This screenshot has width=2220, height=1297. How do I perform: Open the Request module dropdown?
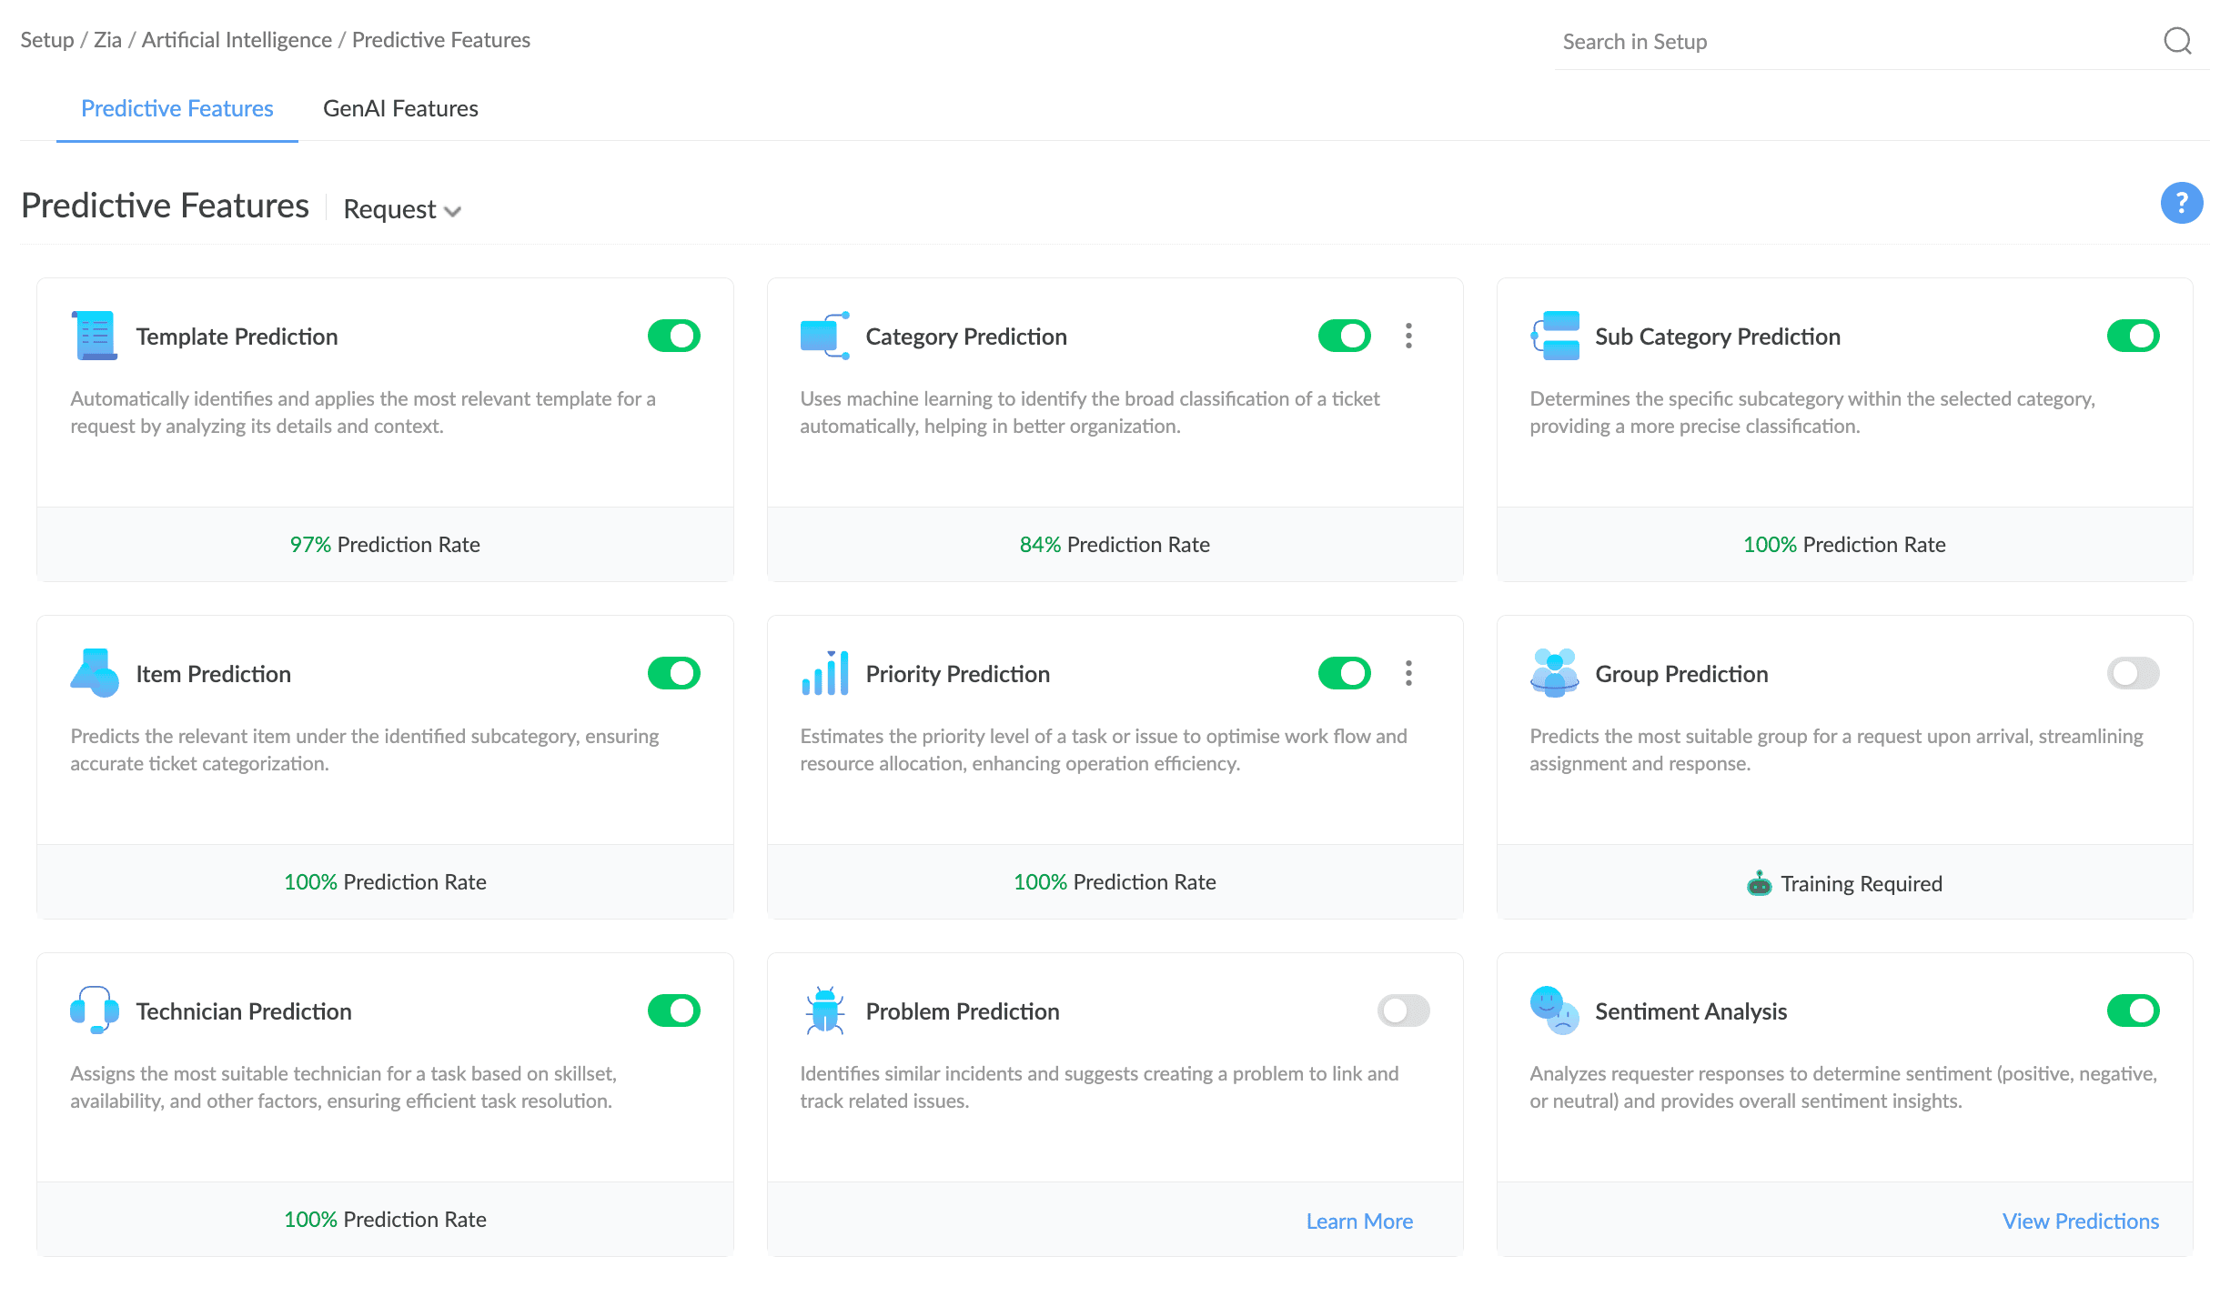click(x=402, y=209)
